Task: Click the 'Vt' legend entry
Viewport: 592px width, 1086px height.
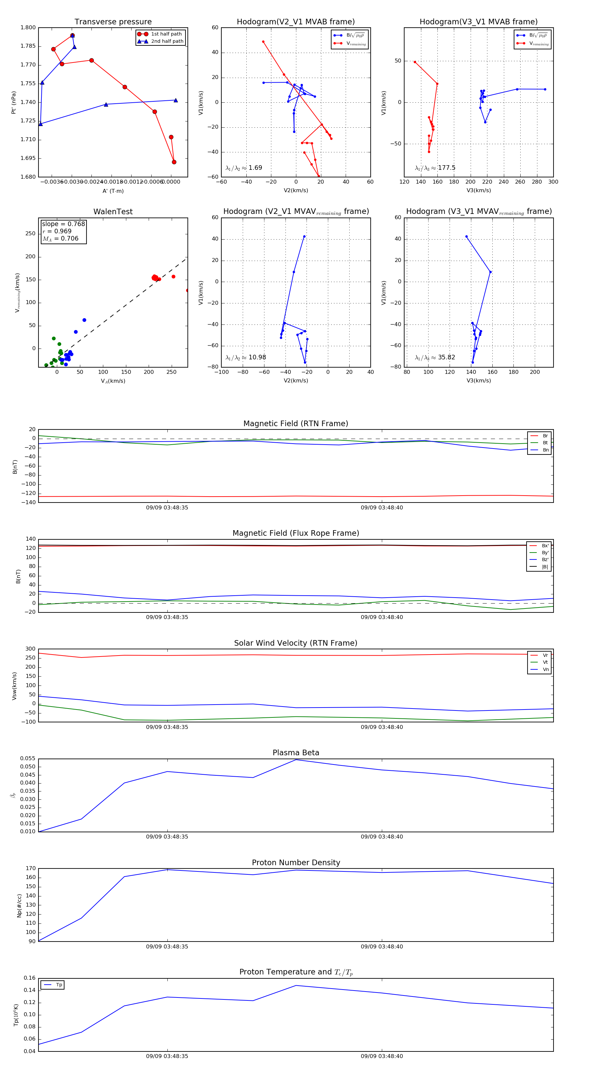Action: coord(539,662)
